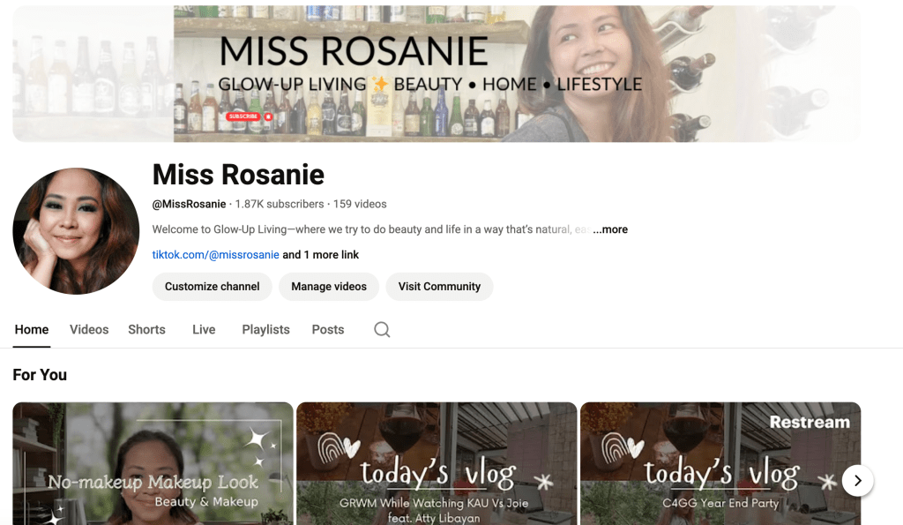Open the tiktok.com/@missrosanie link
The image size is (903, 525).
pos(215,255)
